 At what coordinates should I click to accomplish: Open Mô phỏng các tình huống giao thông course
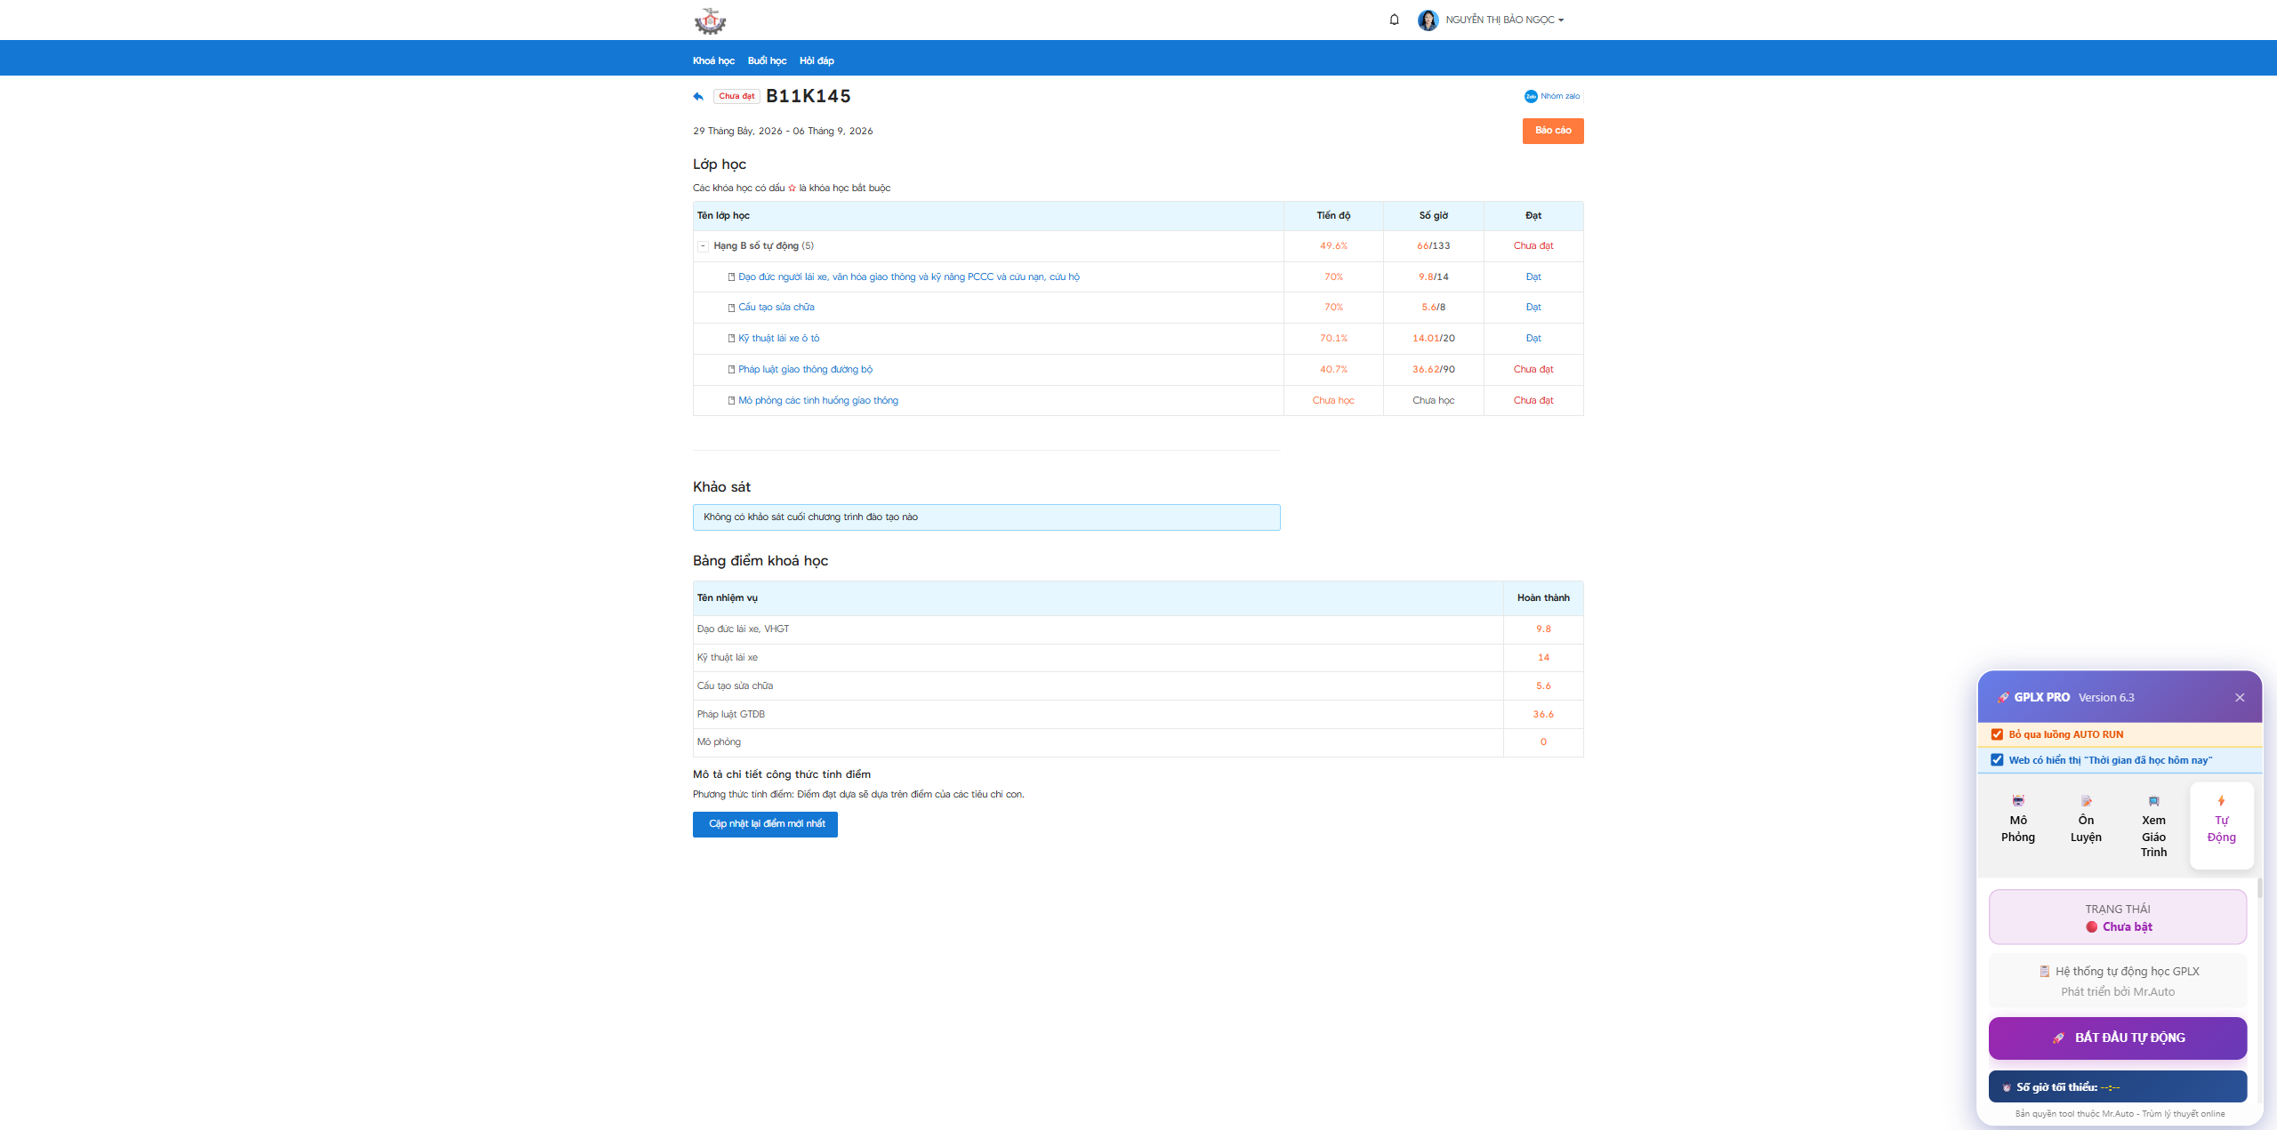click(x=817, y=400)
